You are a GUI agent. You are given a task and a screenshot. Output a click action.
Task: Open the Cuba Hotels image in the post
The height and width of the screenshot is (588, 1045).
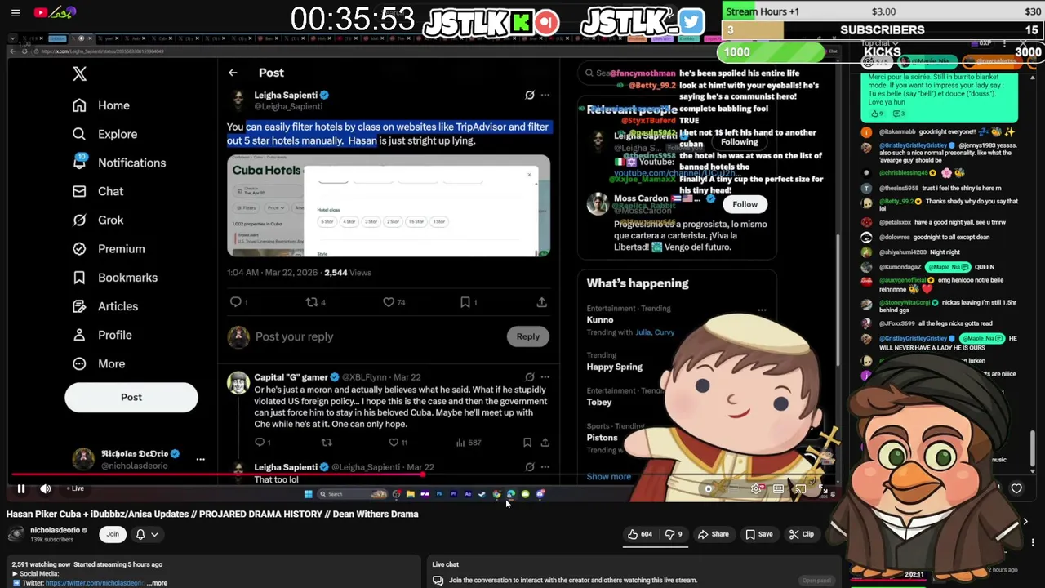pos(389,206)
